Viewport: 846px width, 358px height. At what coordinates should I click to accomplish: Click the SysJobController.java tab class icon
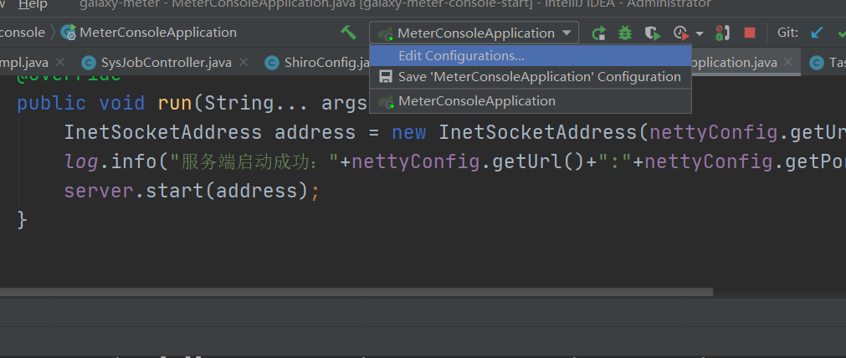click(89, 63)
